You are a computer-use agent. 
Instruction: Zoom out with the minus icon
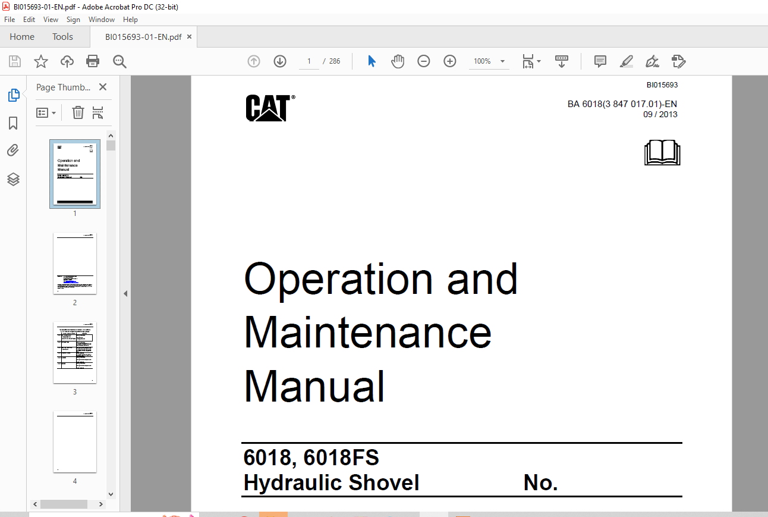pos(424,61)
